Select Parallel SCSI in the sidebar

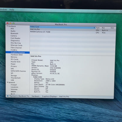pyautogui.click(x=16, y=62)
